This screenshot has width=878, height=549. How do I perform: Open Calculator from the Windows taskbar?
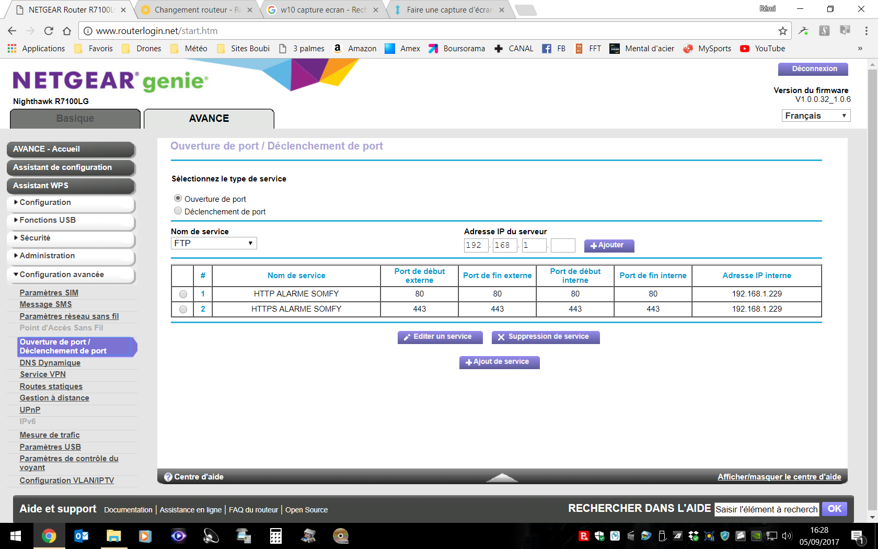pyautogui.click(x=275, y=536)
